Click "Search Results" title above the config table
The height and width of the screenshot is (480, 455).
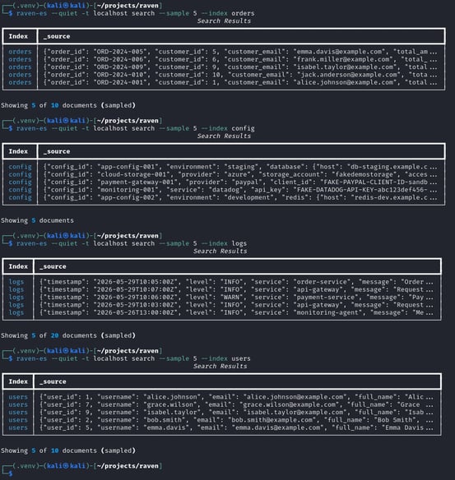click(224, 136)
